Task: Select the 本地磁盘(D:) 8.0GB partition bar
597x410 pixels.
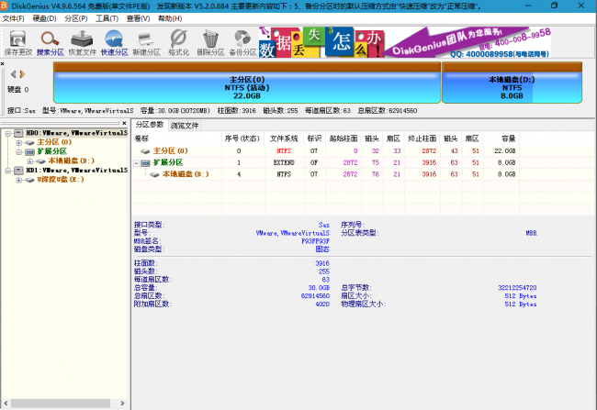Action: (x=512, y=83)
